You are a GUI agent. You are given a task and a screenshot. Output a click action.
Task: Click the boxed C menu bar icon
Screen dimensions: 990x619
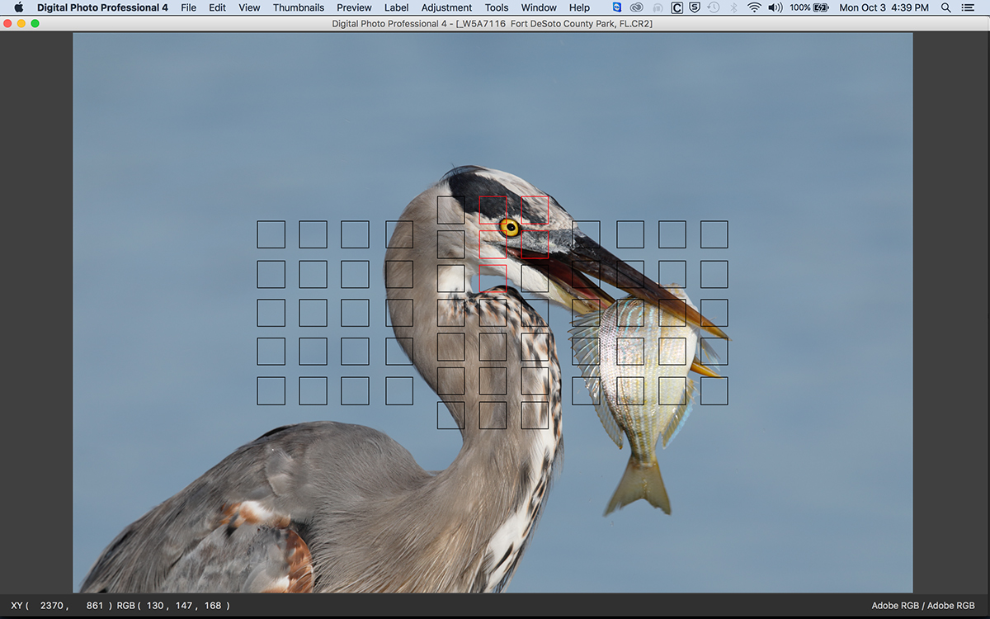click(677, 7)
